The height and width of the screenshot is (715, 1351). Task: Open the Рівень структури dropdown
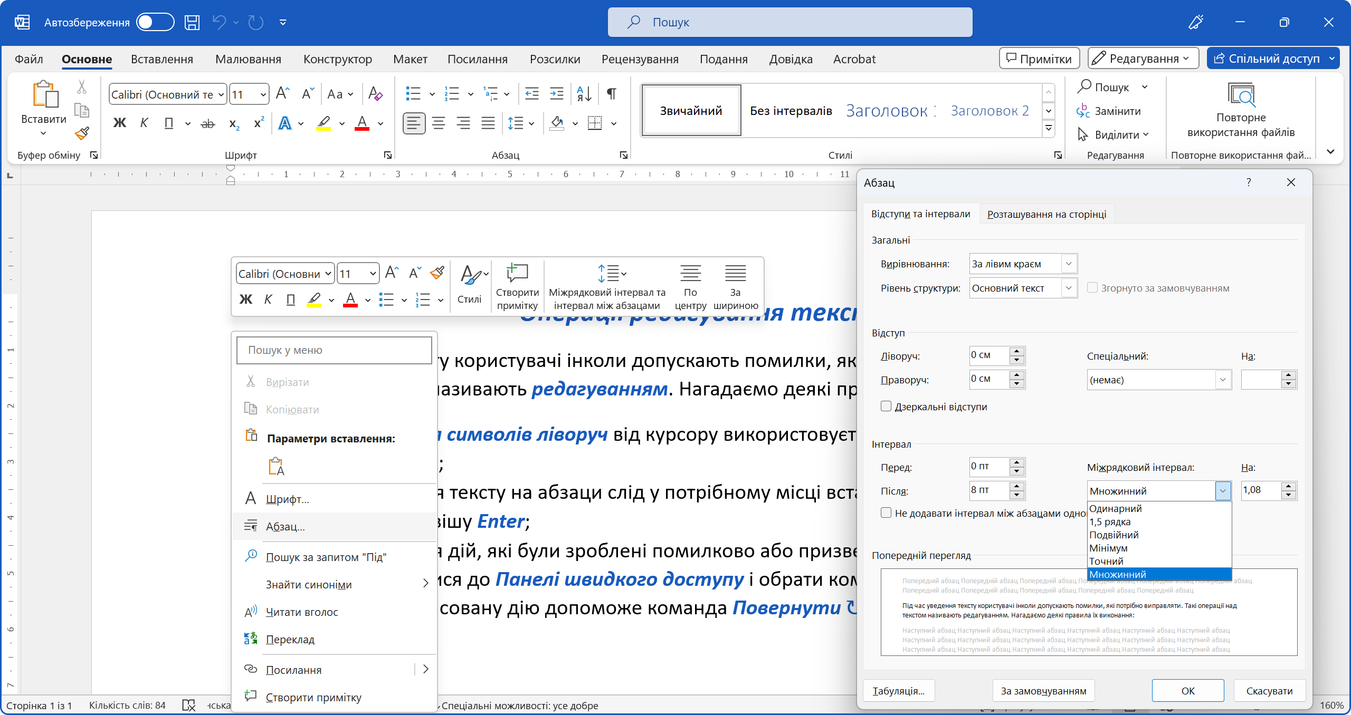1068,288
